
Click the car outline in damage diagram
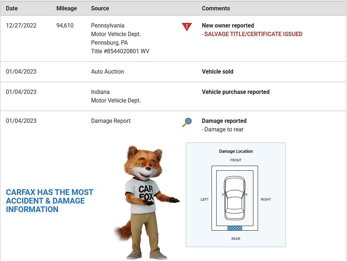(235, 198)
